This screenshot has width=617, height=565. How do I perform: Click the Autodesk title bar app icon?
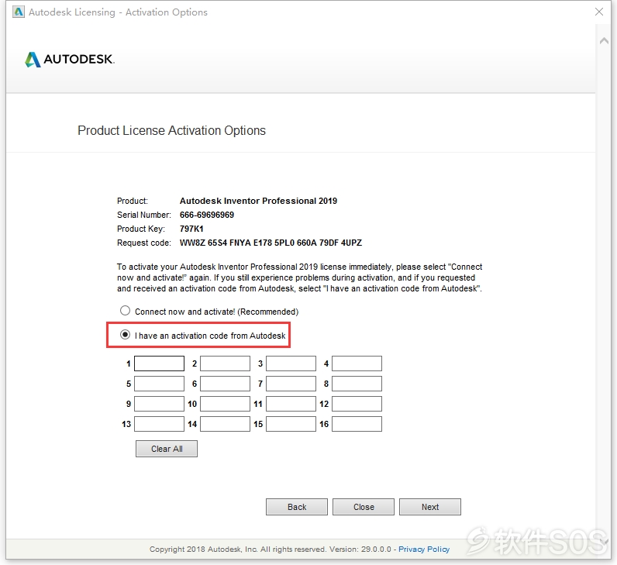19,12
